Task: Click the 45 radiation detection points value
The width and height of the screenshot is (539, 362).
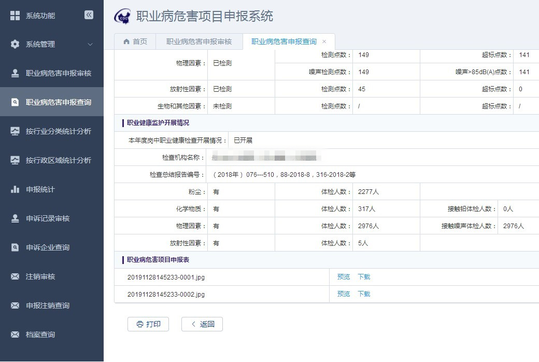Action: 362,89
